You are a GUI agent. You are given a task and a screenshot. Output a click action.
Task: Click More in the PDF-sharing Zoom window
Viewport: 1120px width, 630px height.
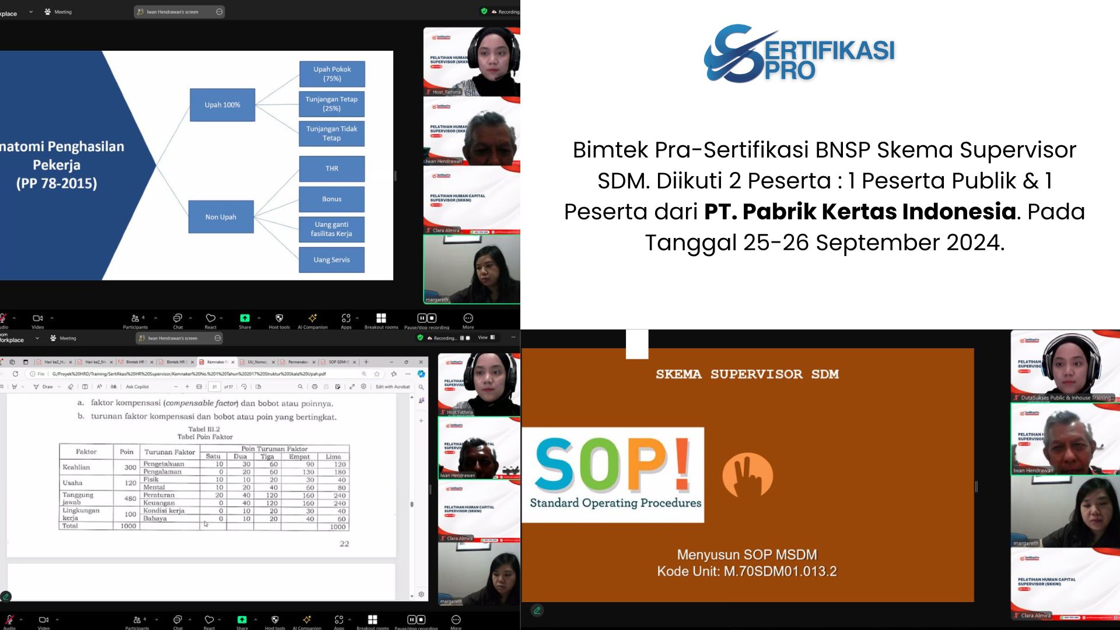[456, 622]
